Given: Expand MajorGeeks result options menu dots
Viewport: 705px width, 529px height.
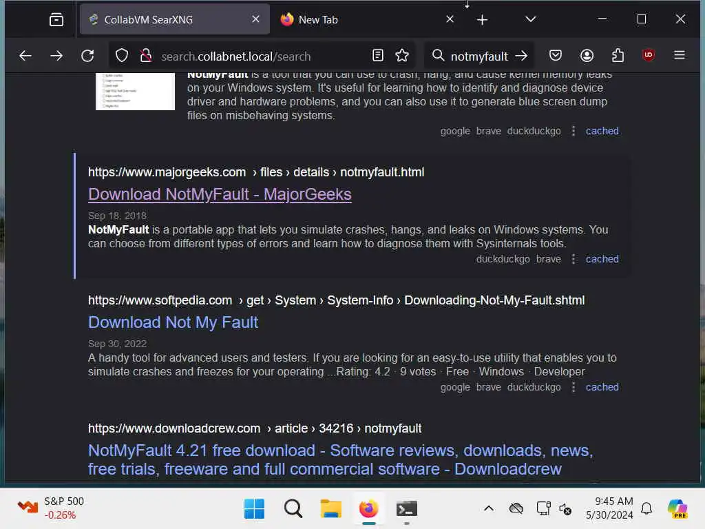Looking at the screenshot, I should click(x=573, y=259).
